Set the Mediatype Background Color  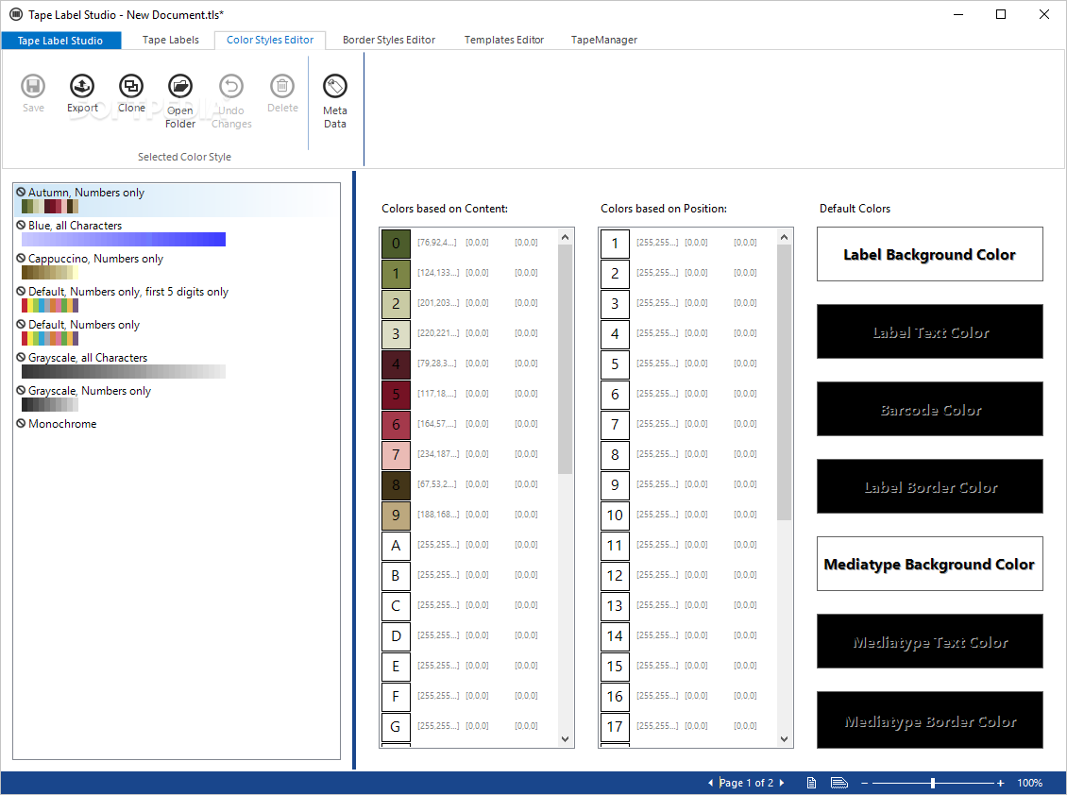929,564
